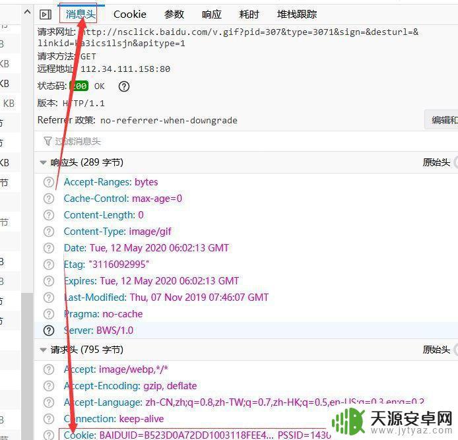Select the Content-Type: image/gif row

click(x=246, y=232)
